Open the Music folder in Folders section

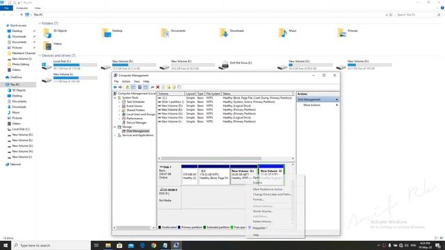[x=283, y=33]
